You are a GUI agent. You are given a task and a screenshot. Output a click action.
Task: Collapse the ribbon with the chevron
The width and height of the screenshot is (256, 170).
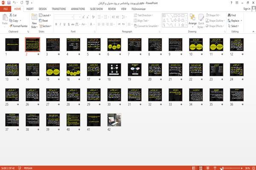click(253, 32)
